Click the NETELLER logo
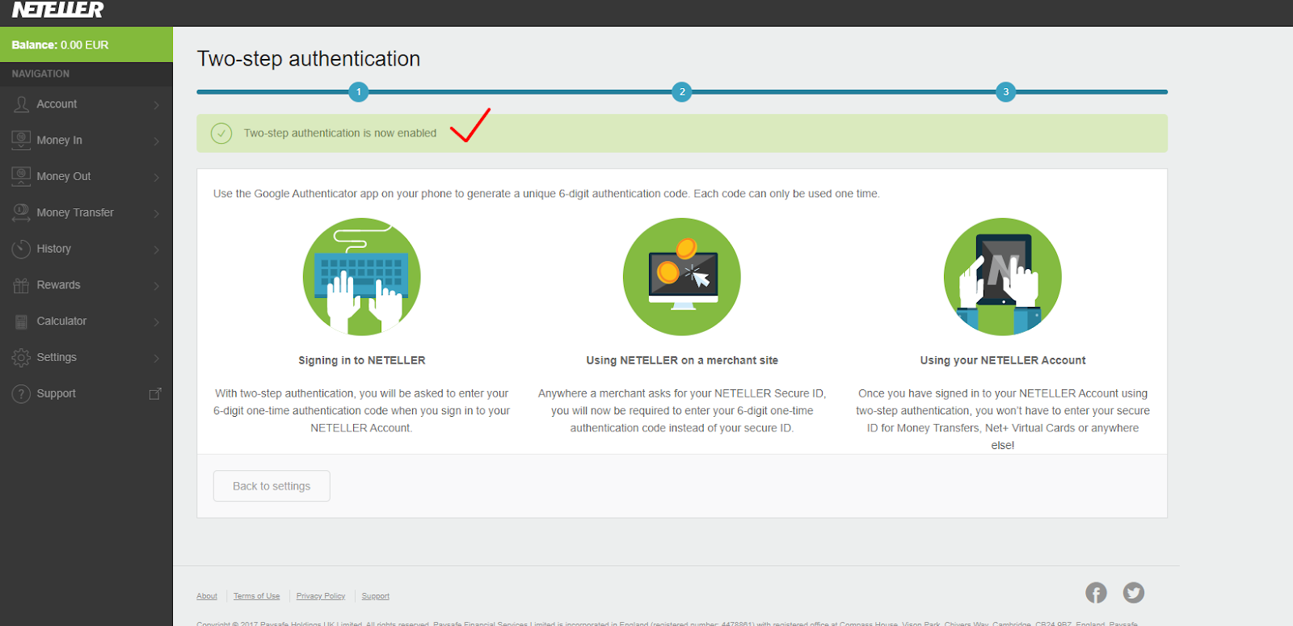 tap(57, 10)
